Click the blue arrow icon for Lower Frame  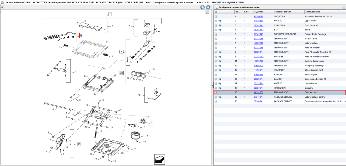220,84
